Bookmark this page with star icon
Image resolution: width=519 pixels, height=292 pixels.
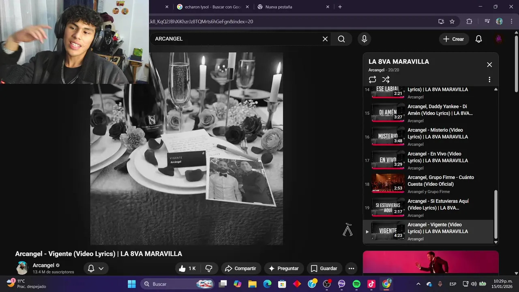pyautogui.click(x=452, y=21)
